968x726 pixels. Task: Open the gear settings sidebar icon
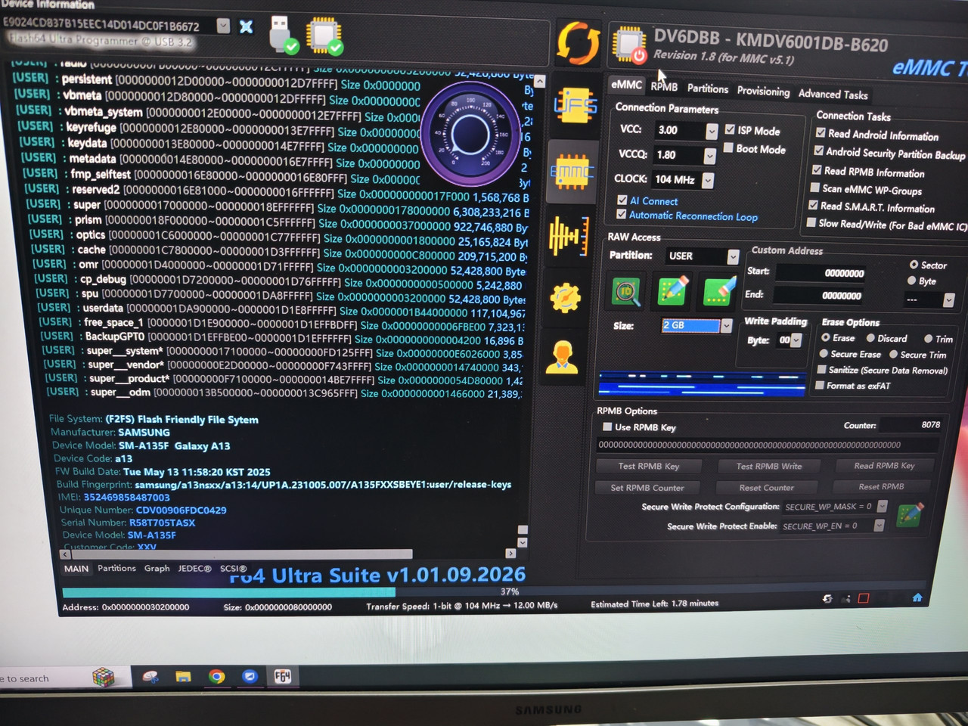click(565, 298)
